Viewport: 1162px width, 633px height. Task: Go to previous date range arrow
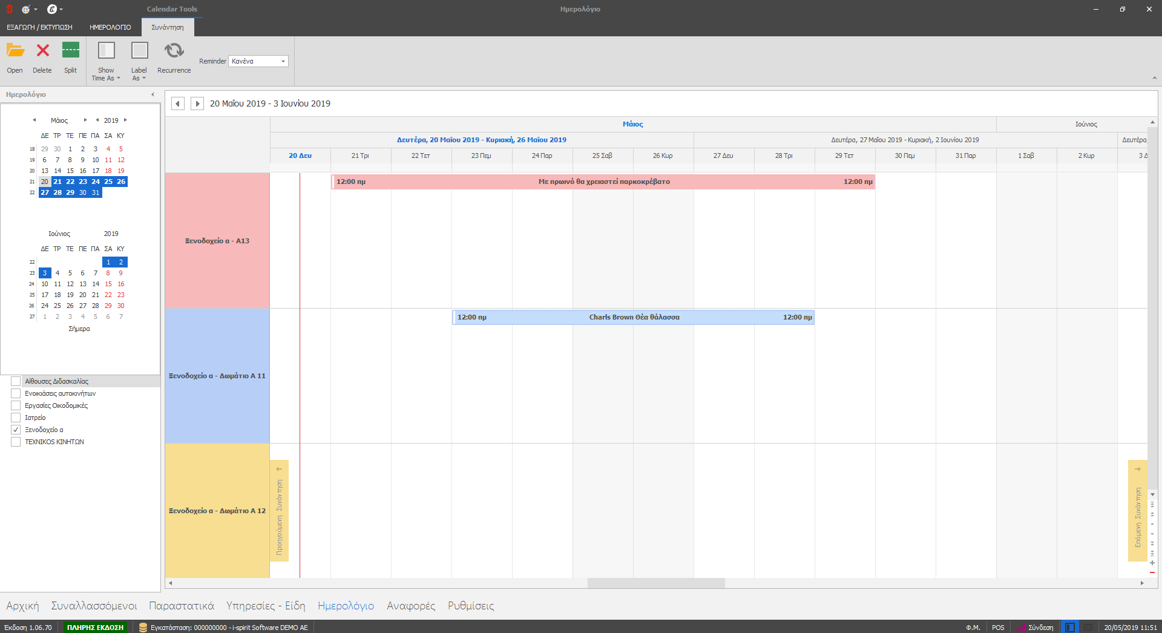178,103
